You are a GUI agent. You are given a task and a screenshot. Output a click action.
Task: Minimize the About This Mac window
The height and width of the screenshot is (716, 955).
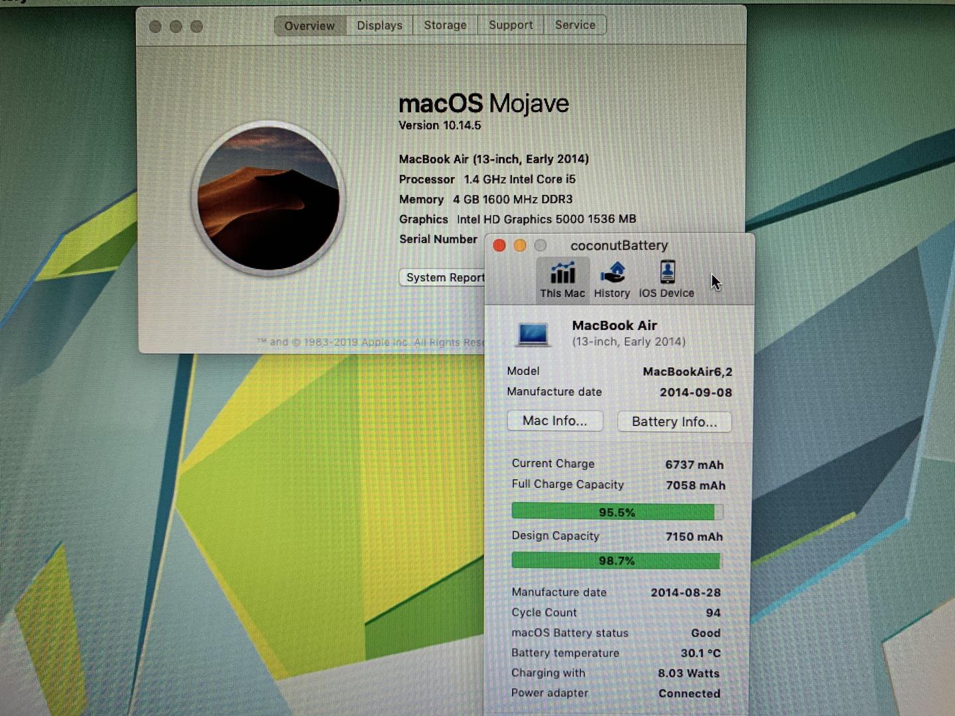176,27
